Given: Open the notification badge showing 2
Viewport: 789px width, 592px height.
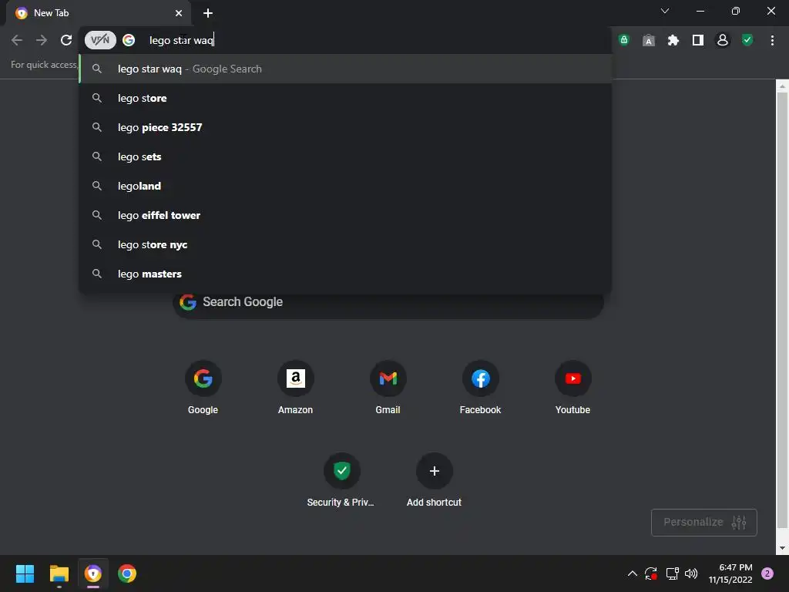Looking at the screenshot, I should pos(767,573).
